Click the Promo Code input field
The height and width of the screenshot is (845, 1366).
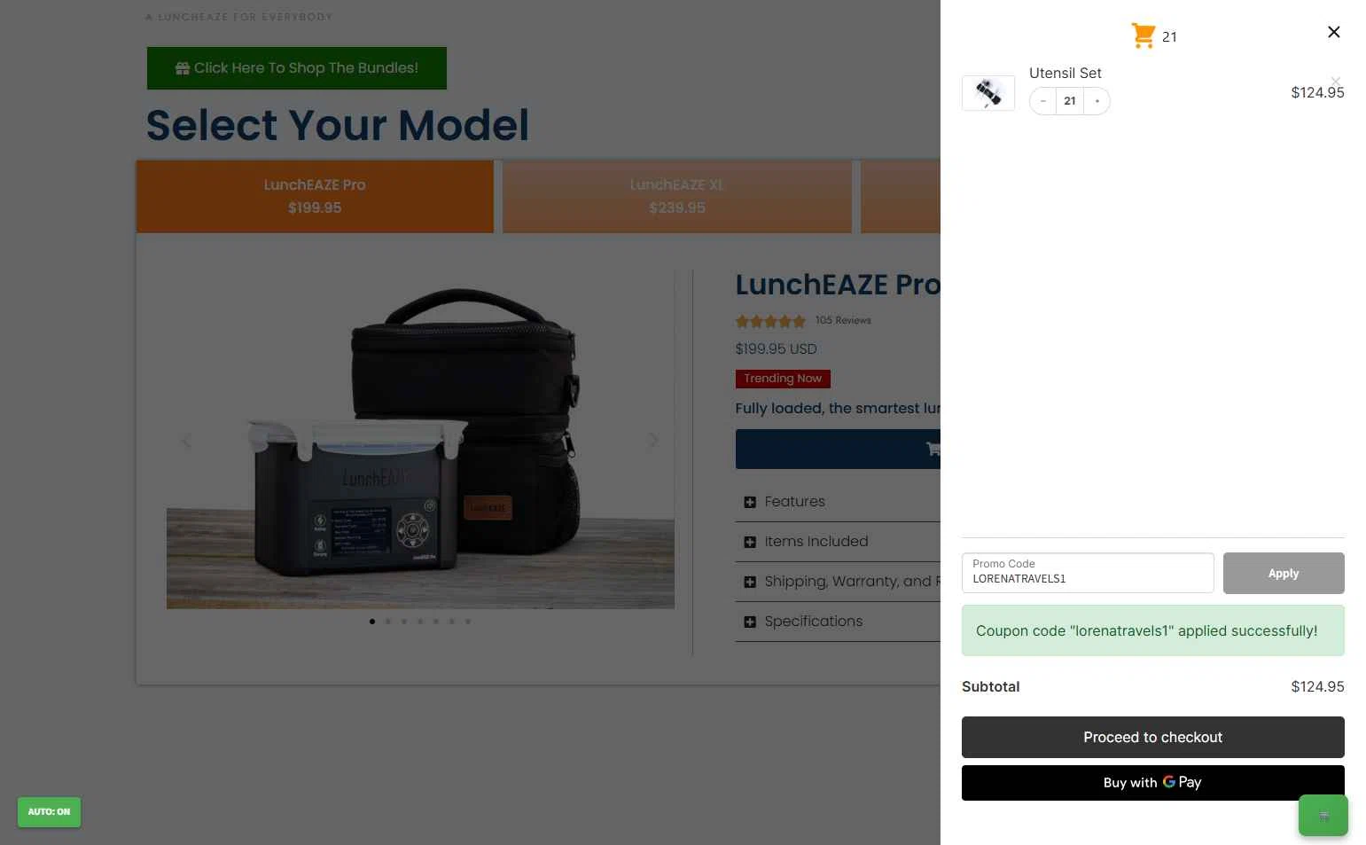pos(1088,573)
